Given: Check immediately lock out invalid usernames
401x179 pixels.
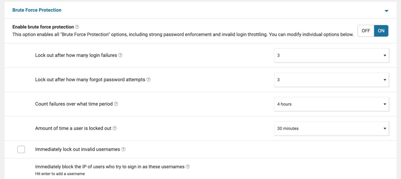Looking at the screenshot, I should point(21,149).
